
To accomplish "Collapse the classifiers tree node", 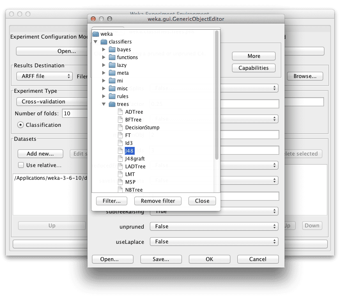I will click(x=96, y=41).
